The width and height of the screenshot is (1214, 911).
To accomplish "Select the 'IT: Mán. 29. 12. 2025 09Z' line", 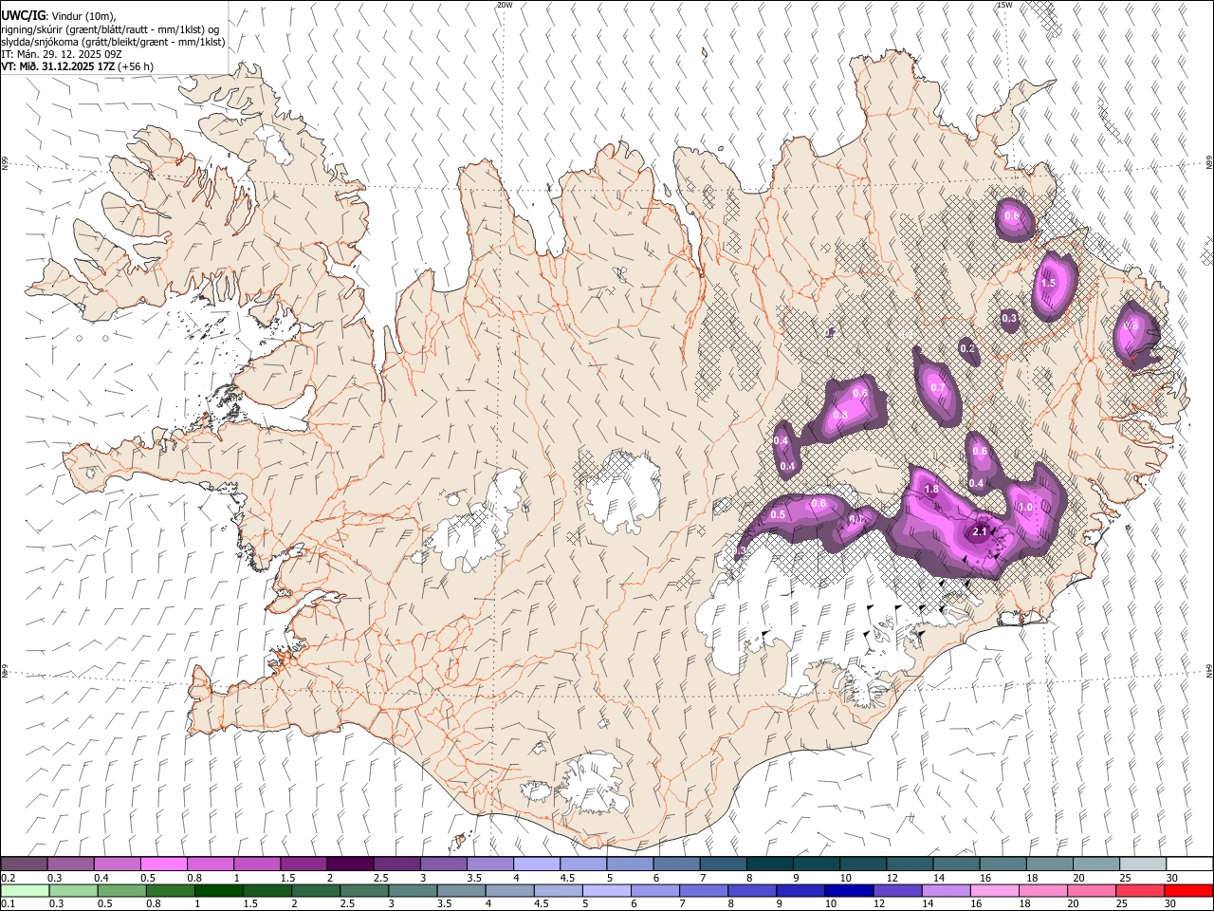I will (62, 54).
